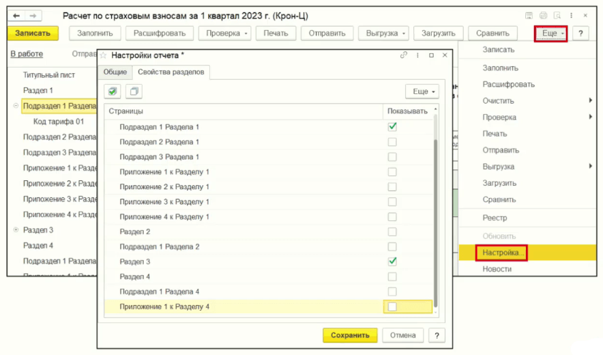
Task: Select 'Настройка...' in the Еще menu
Action: [x=503, y=253]
